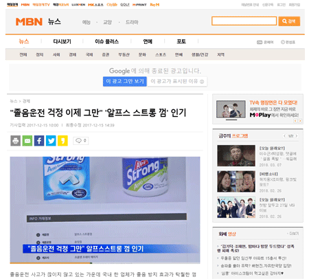Go to the next weekly programs page
This screenshot has height=279, width=309.
click(297, 136)
